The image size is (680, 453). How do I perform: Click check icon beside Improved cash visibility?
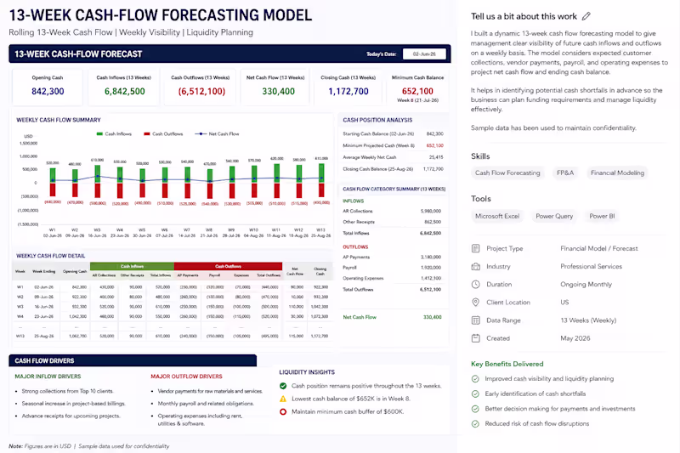coord(475,379)
